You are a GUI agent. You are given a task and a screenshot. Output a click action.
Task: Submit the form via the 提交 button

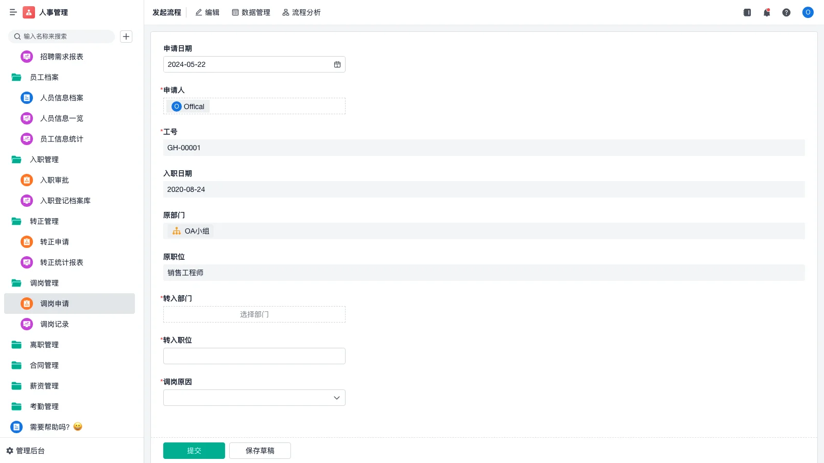coord(194,450)
